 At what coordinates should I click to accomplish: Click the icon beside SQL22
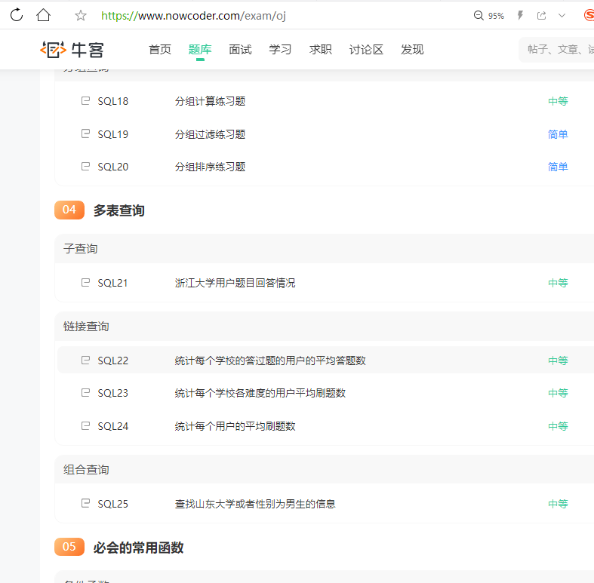click(x=85, y=361)
